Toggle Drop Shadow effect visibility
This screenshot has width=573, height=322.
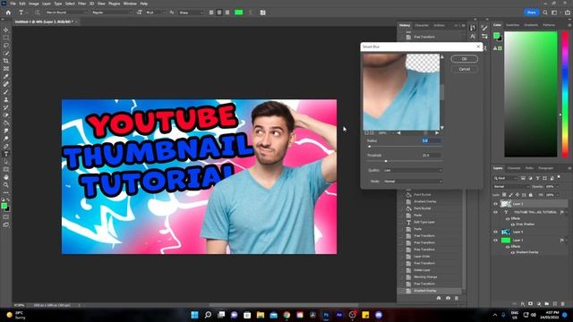pos(513,225)
